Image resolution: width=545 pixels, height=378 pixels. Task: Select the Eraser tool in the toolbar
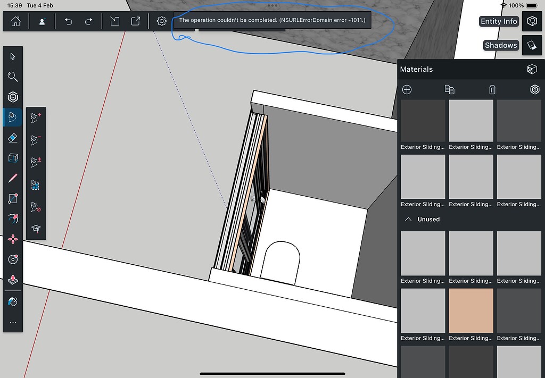13,137
